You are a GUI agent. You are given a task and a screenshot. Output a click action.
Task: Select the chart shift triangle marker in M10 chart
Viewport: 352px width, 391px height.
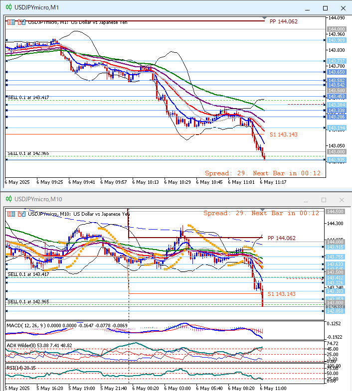pos(263,210)
